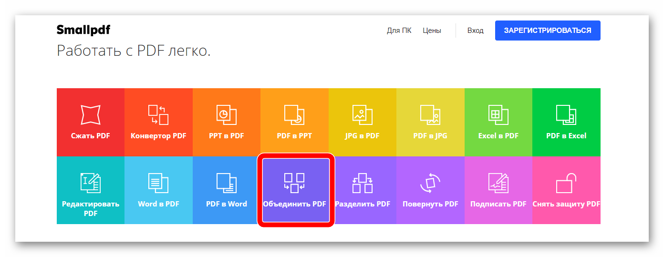
Task: Click the Конвертор PDF converter icon
Action: point(158,114)
